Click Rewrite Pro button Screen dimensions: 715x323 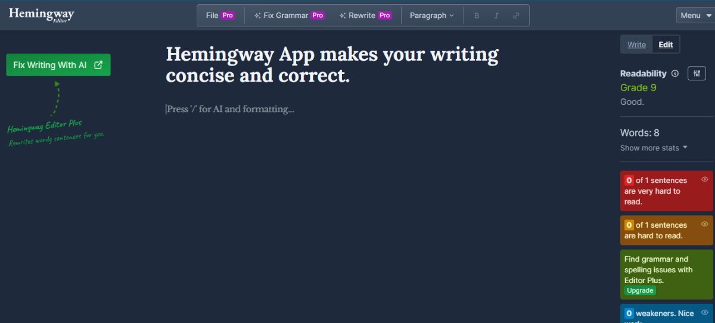coord(365,15)
